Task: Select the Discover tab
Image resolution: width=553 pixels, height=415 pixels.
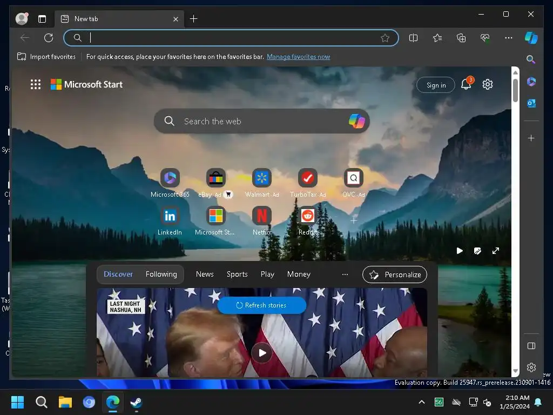Action: tap(118, 274)
